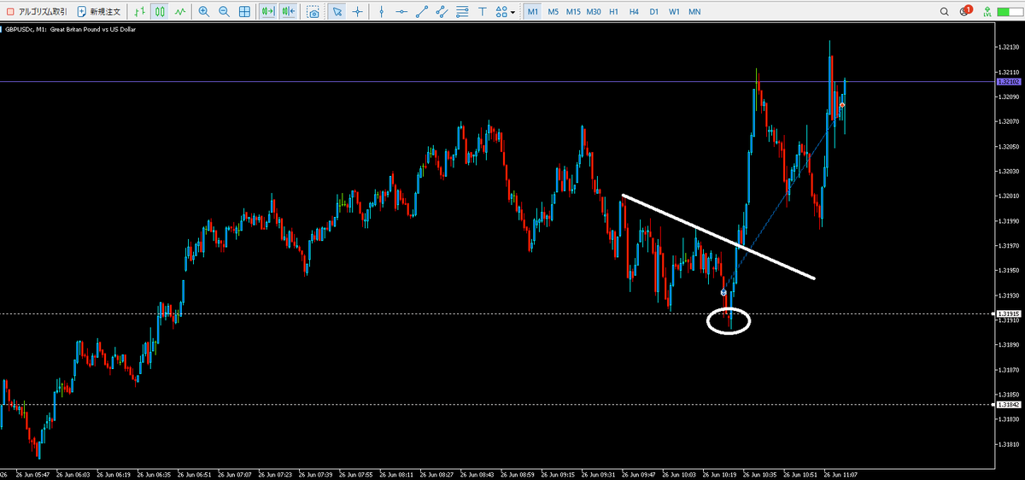Open the 新規注文 new order dialog
Viewport: 1025px width, 480px height.
99,12
